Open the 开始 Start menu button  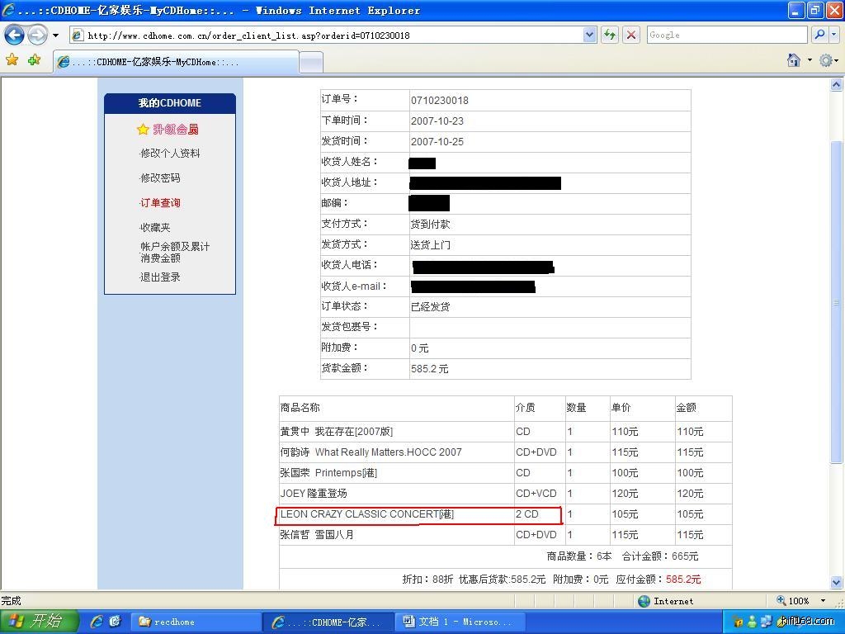(39, 622)
